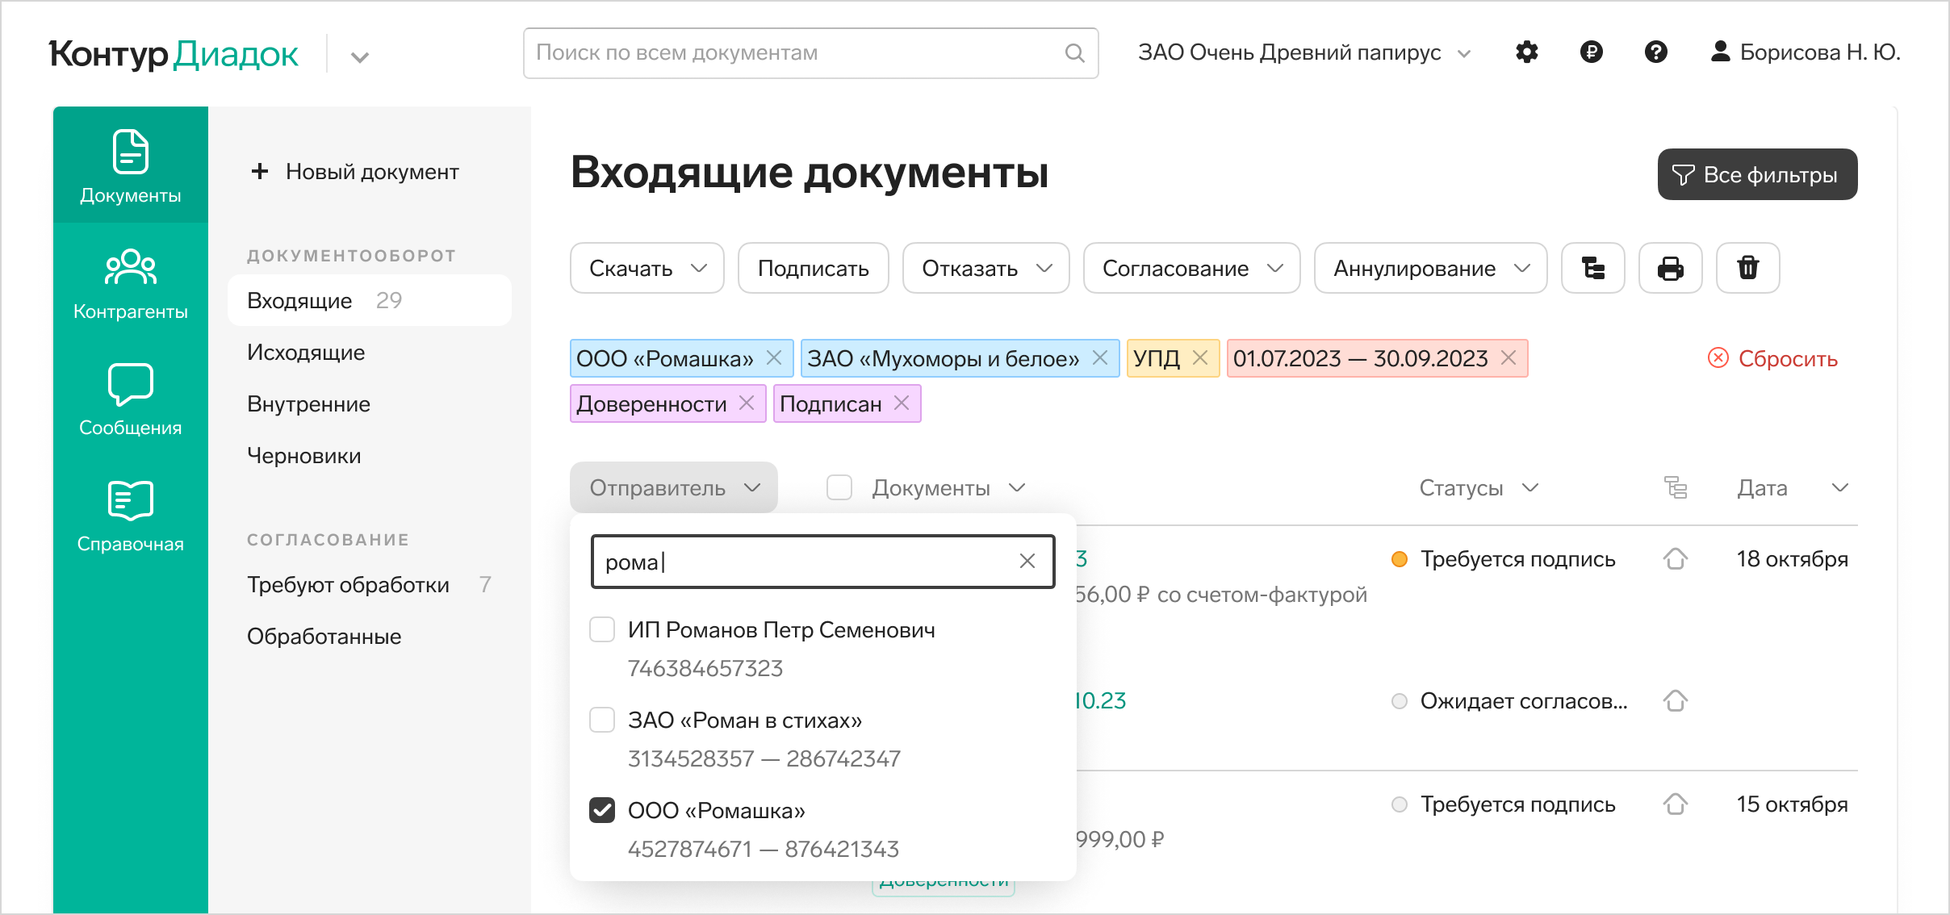Viewport: 1950px width, 915px height.
Task: Go to Входящие folder
Action: coord(370,300)
